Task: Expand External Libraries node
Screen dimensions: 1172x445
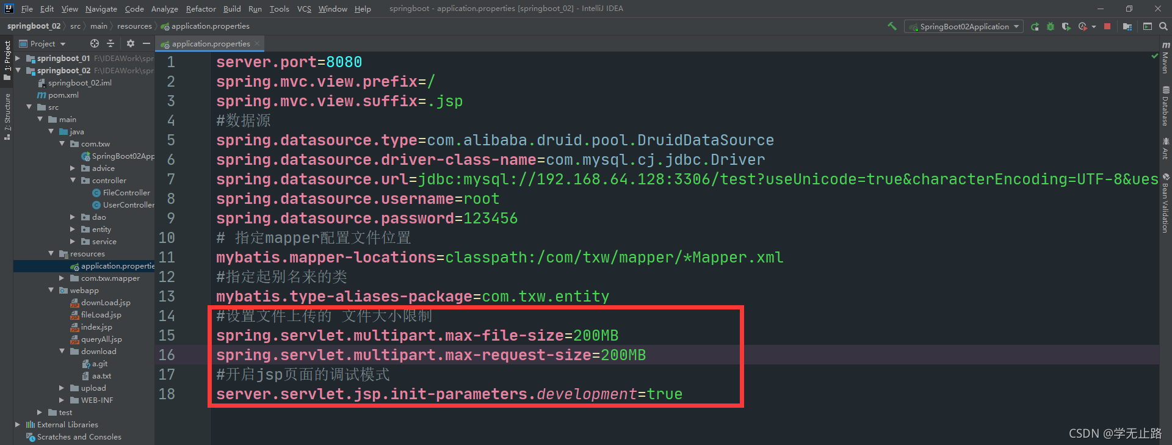Action: point(18,424)
